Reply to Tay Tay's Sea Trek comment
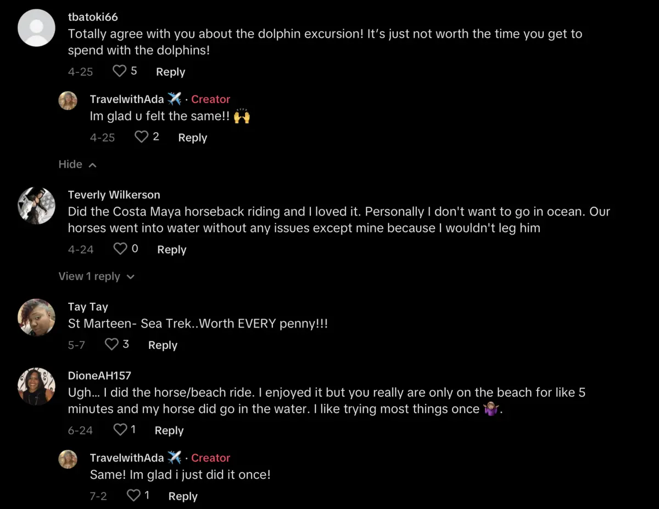Screen dimensions: 659x509 (163, 345)
